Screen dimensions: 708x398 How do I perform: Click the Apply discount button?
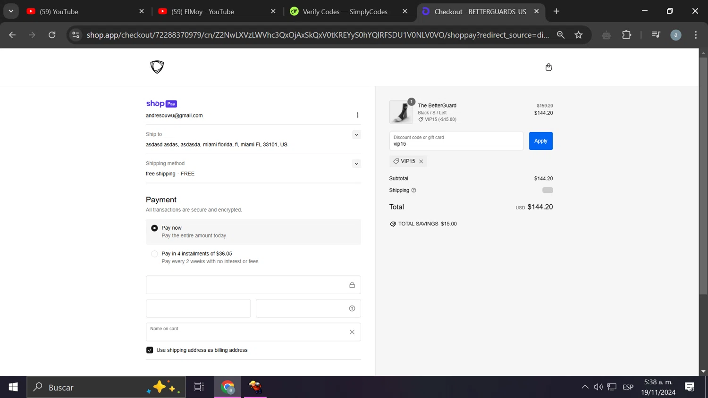click(541, 141)
